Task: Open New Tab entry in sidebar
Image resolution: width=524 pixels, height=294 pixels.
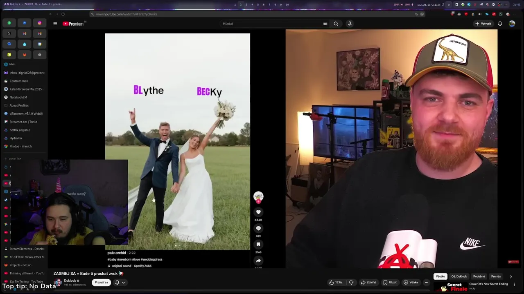Action: (x=24, y=158)
